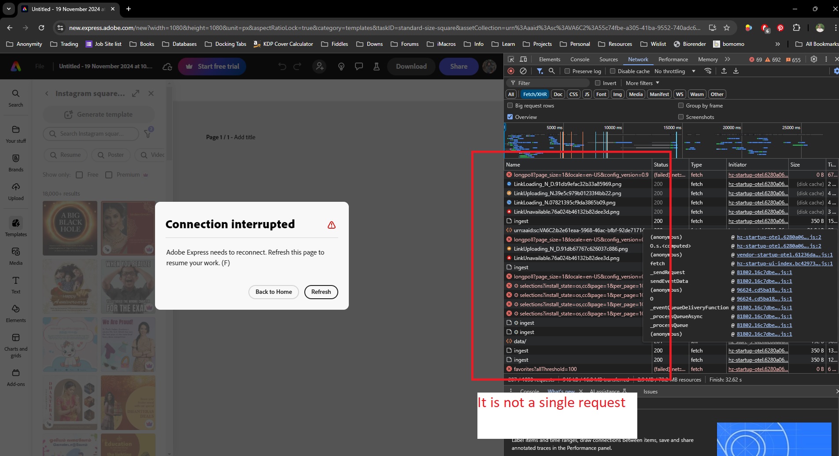Expand the More filters menu

click(641, 83)
